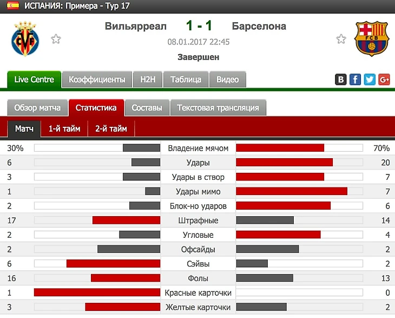Click the Villarreal club crest
Screen dimensions: 395x318
pyautogui.click(x=25, y=38)
